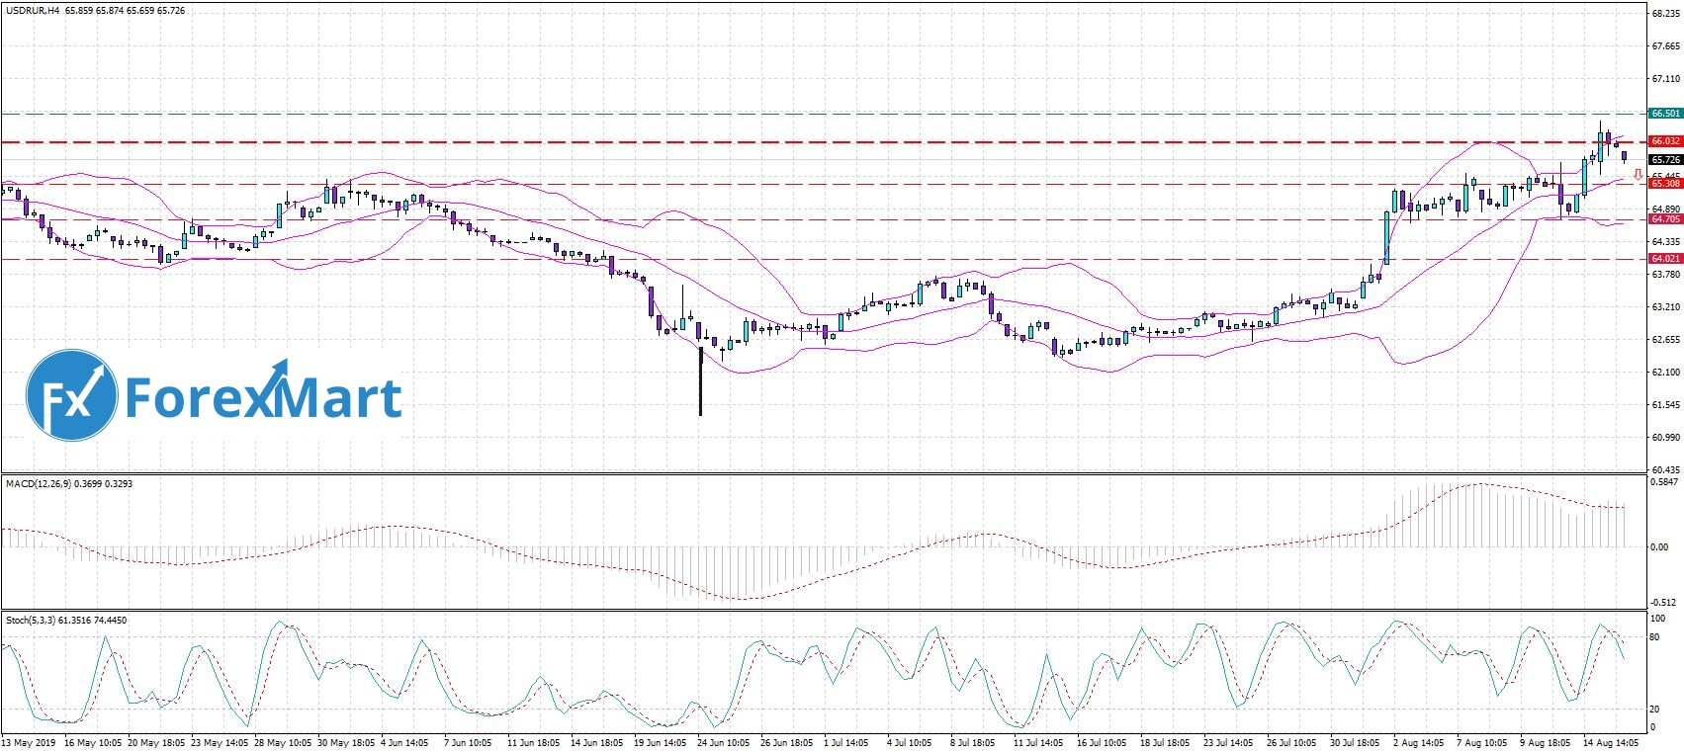Click the ForexMart brand name text

click(263, 397)
